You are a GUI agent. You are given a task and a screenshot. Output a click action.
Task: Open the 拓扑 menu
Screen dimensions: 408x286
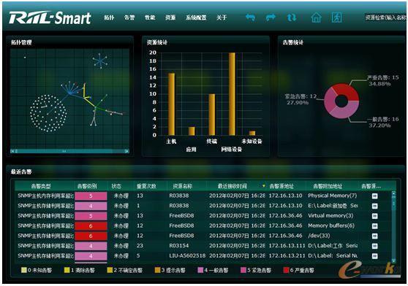pos(109,18)
